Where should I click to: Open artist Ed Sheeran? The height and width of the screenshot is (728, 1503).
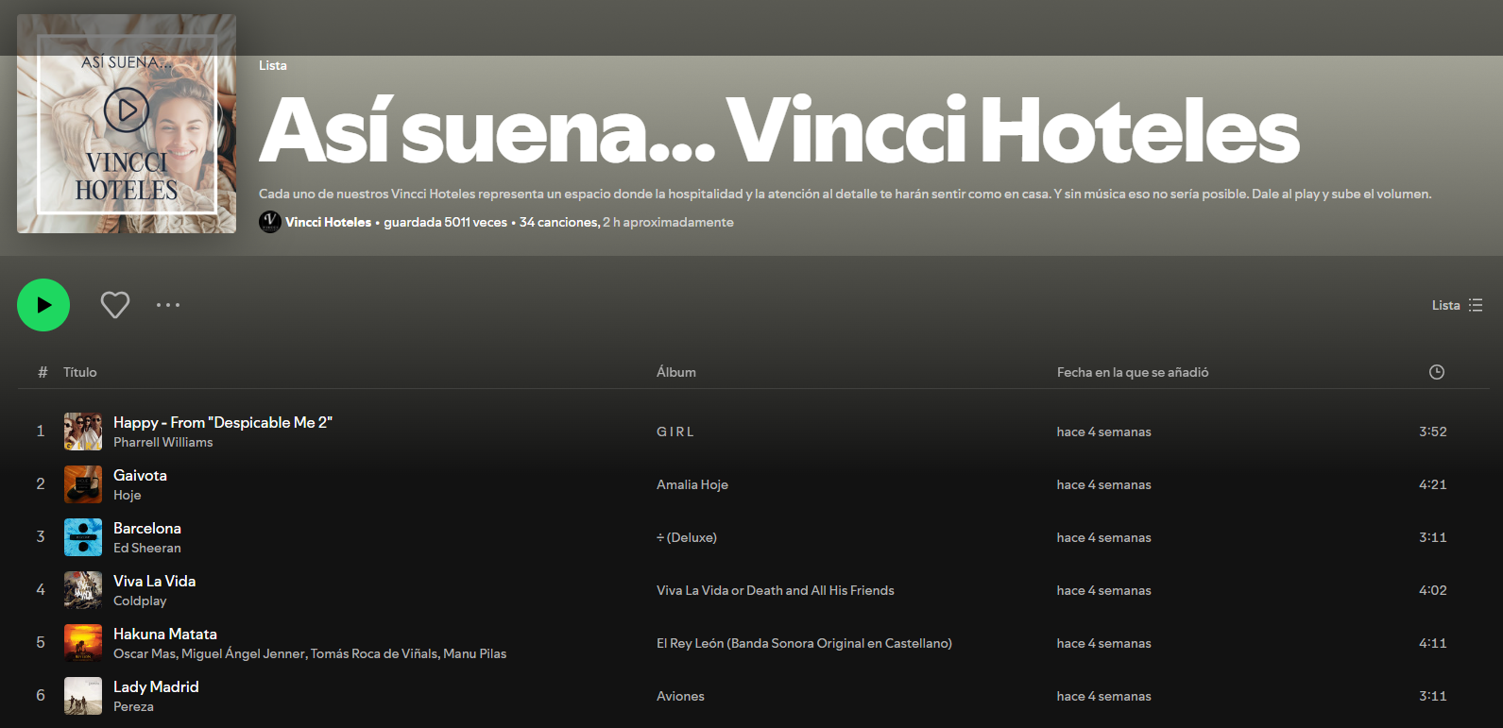tap(147, 548)
